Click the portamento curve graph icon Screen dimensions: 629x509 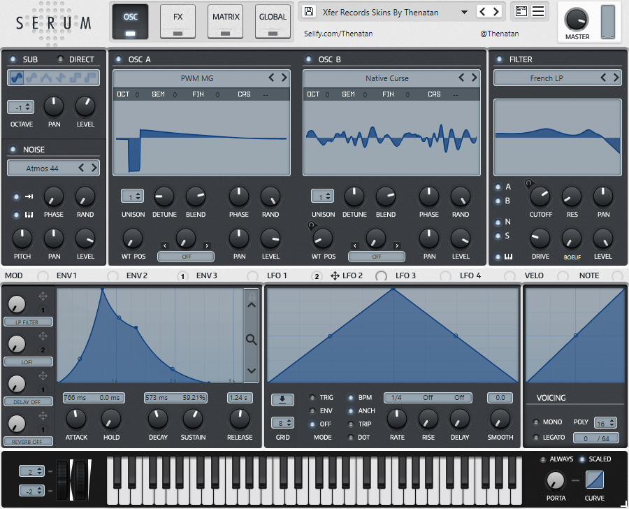(595, 480)
